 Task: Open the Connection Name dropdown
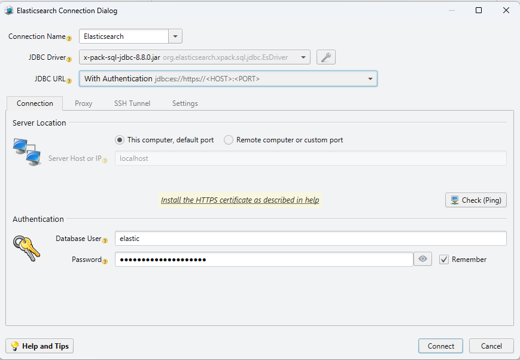[174, 36]
